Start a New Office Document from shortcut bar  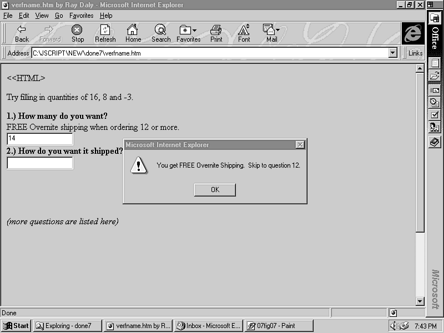click(435, 63)
